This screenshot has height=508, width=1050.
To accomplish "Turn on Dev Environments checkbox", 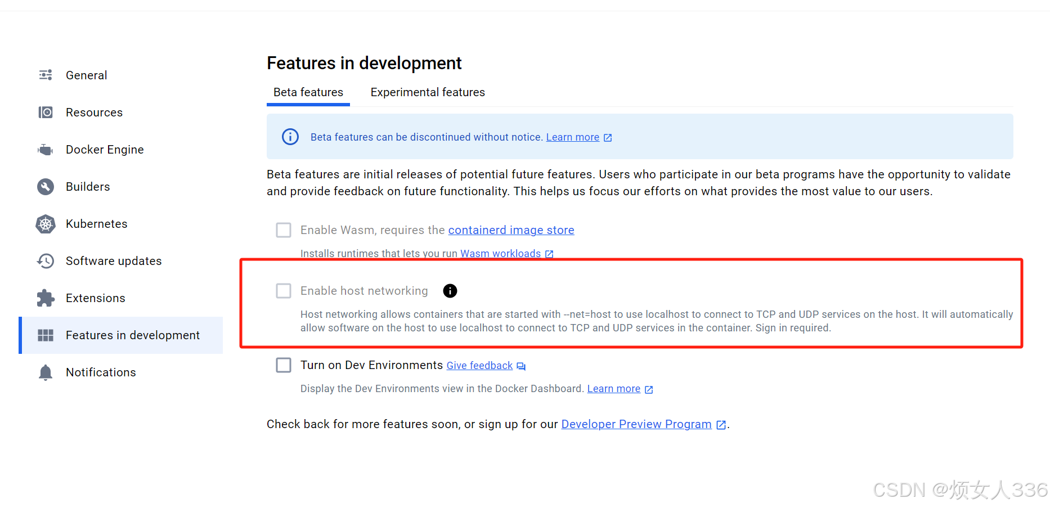I will point(284,365).
